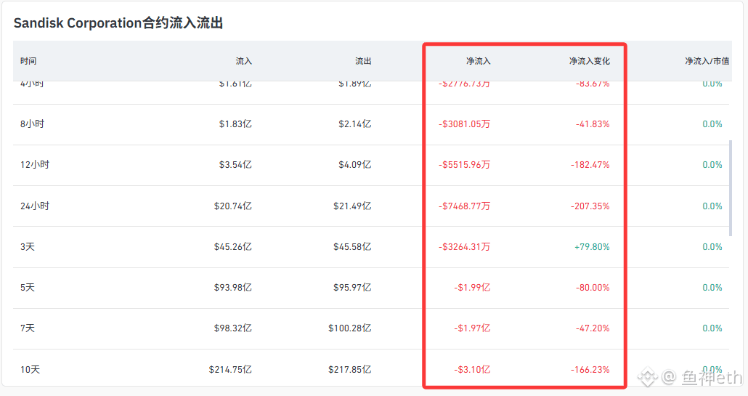The width and height of the screenshot is (748, 396).
Task: Select the 5天 row label
Action: coord(27,288)
